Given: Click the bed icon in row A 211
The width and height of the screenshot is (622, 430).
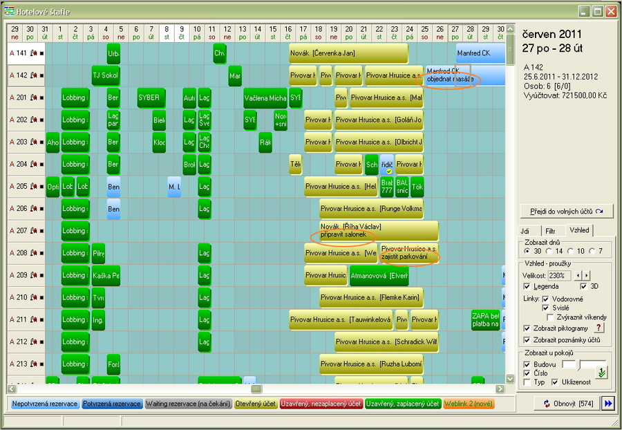Looking at the screenshot, I should (33, 319).
